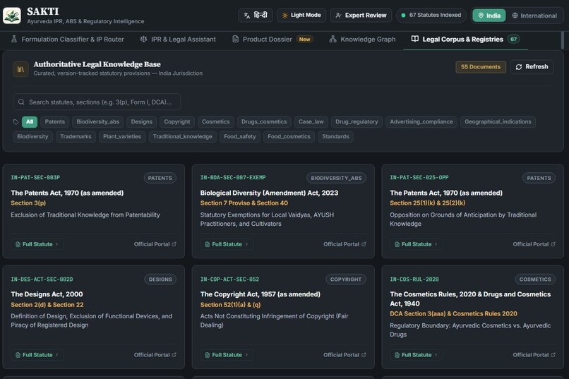
Task: Filter by Designs chip
Action: tap(141, 122)
